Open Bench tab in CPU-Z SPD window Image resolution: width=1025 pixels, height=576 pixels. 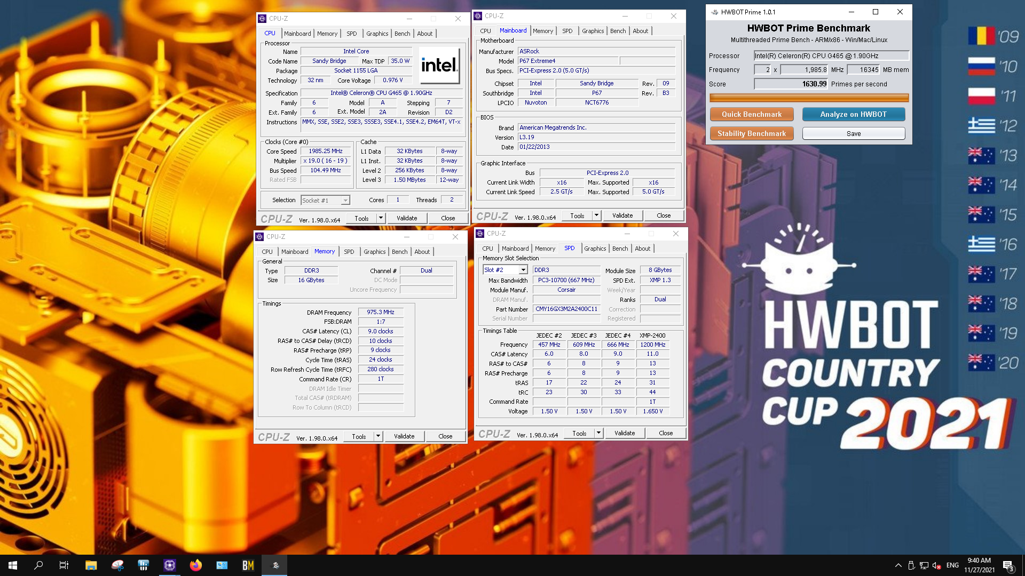(x=620, y=249)
